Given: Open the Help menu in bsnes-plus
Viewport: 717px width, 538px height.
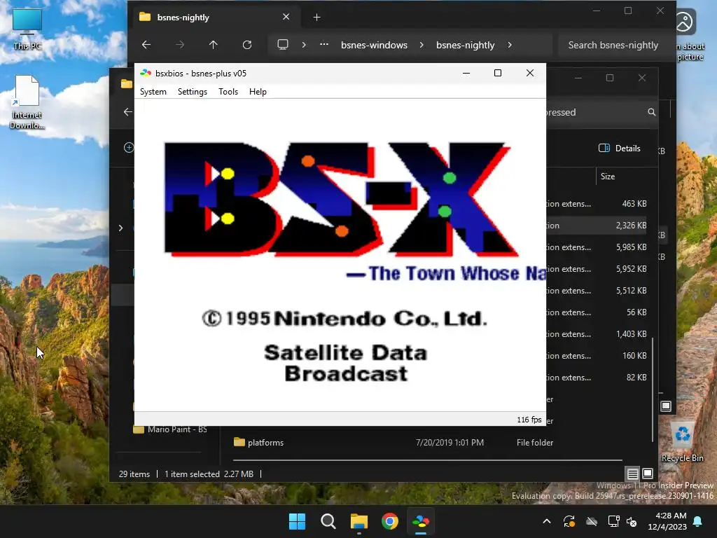Looking at the screenshot, I should (x=258, y=92).
